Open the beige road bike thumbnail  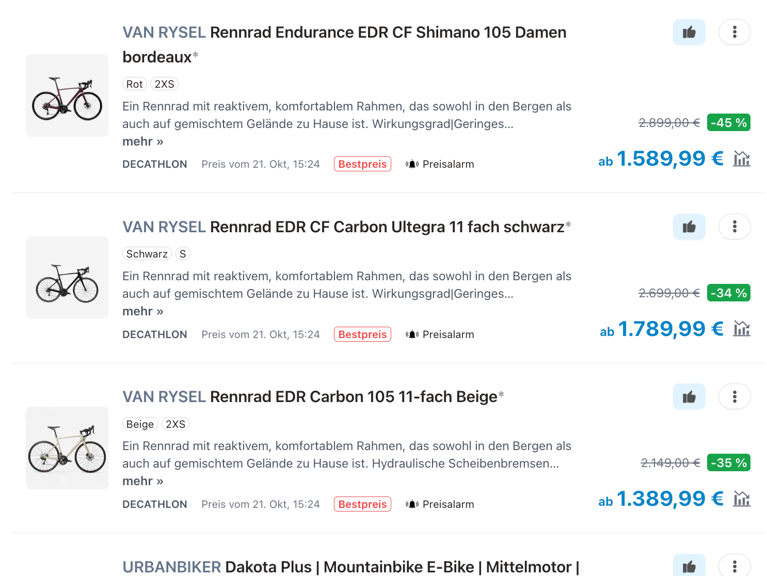(x=67, y=448)
